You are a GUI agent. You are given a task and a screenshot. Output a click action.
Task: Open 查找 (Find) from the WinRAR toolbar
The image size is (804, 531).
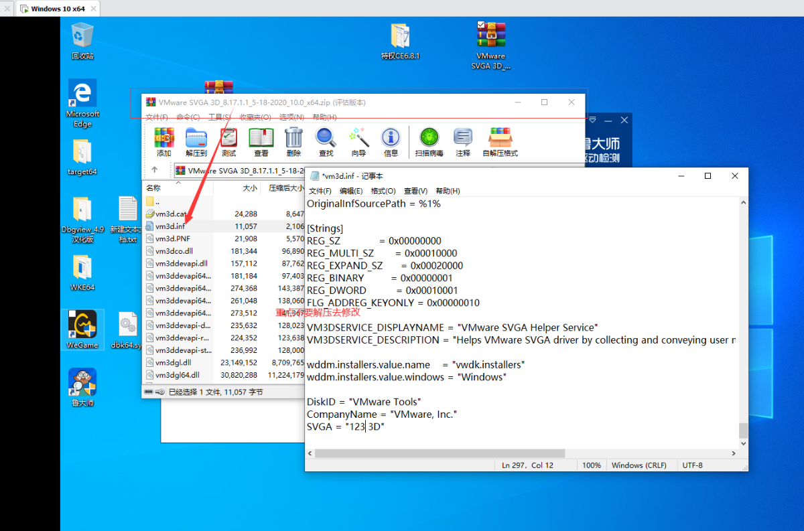326,143
